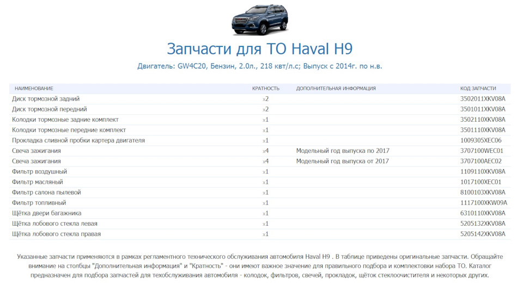The image size is (523, 285).
Task: Click part code 8100103XKV08A
Action: coord(483,193)
